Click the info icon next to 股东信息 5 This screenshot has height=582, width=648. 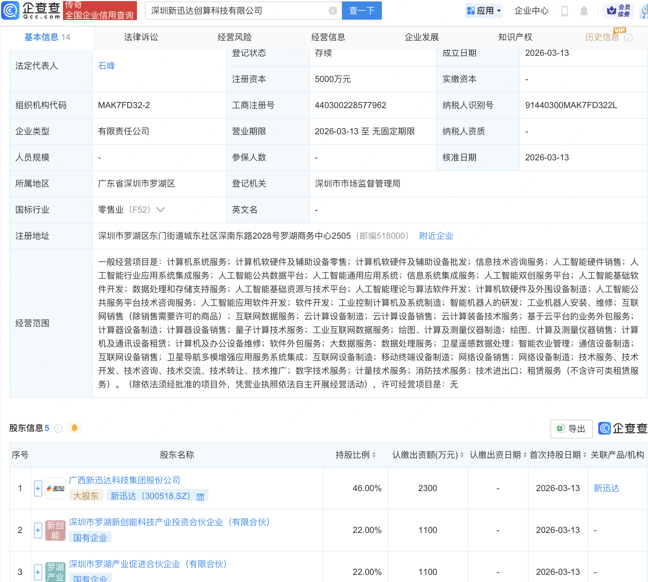click(58, 428)
